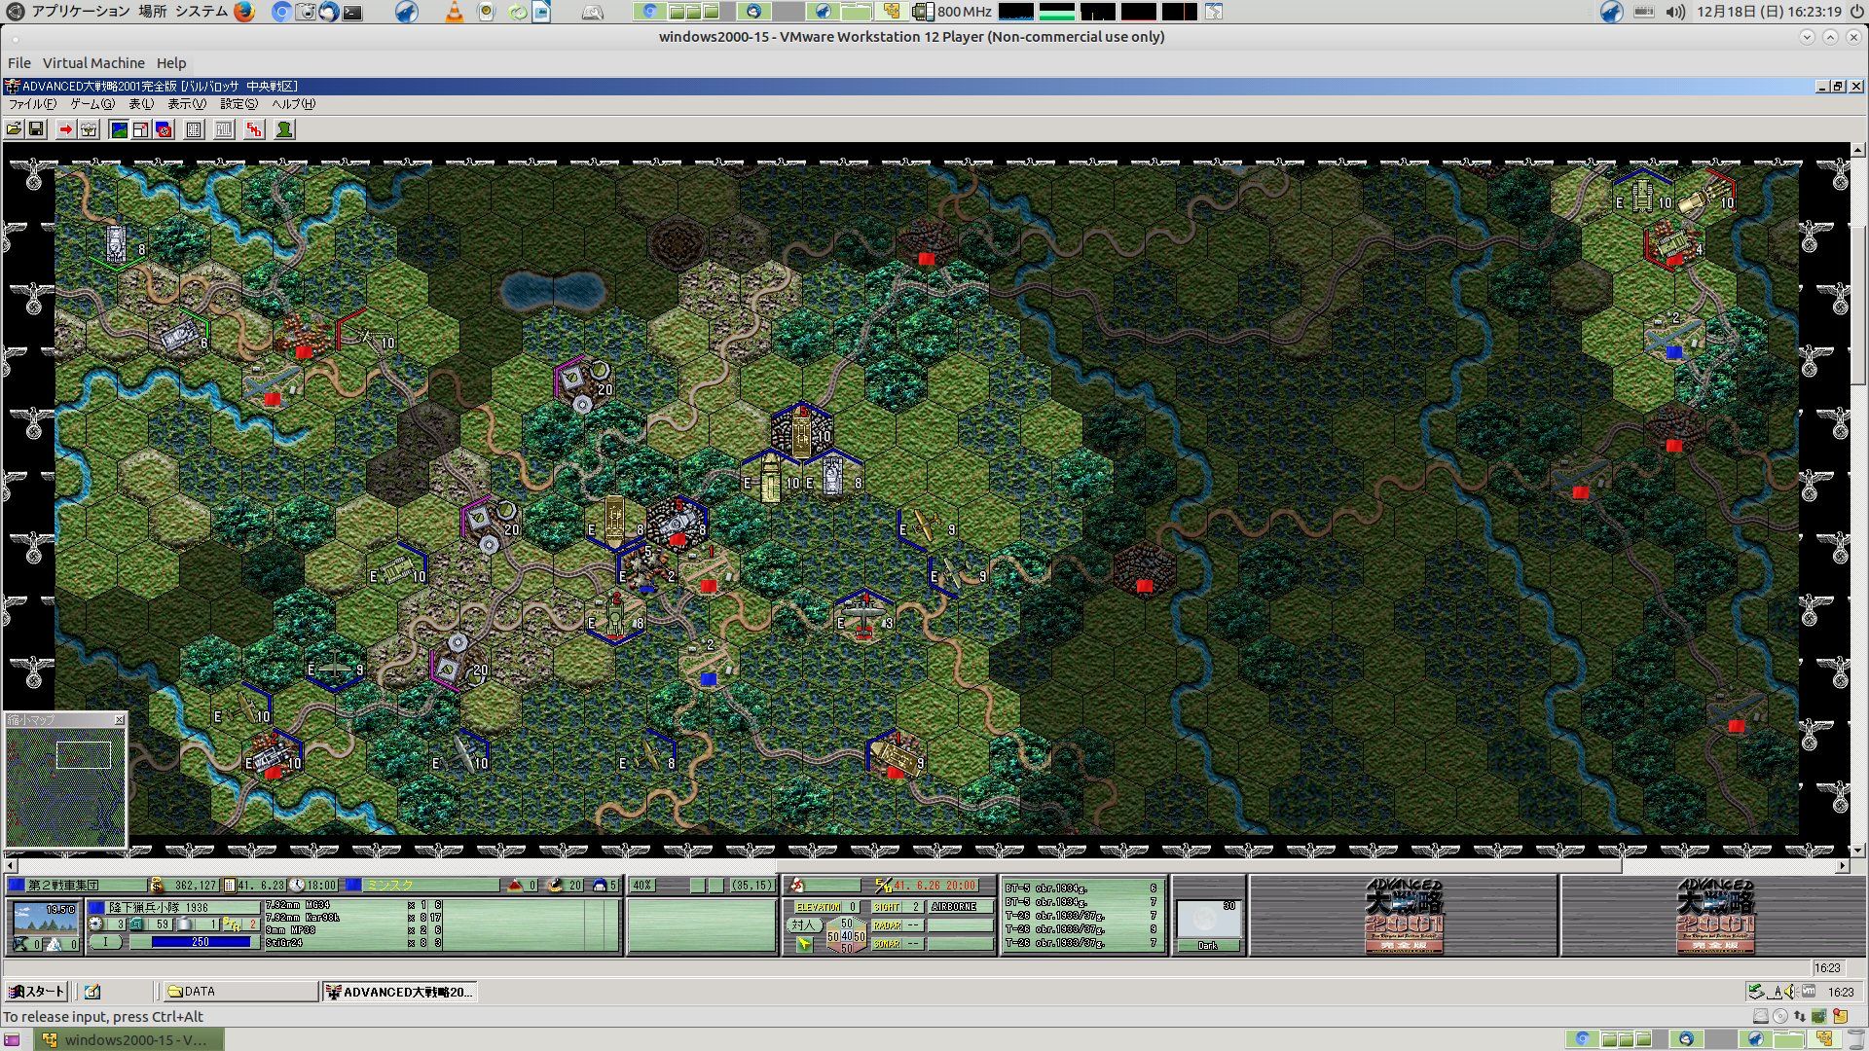Screen dimensions: 1869x1051
Task: Open the grid table toolbar icon
Action: [x=194, y=129]
